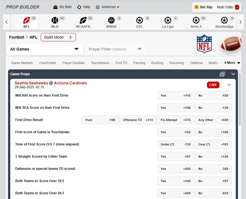Select the WNBA basketball sport icon
Image resolution: width=246 pixels, height=199 pixels.
(111, 20)
